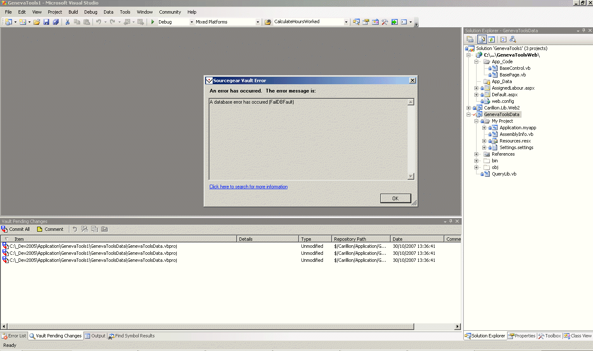
Task: Close the Sourcegear Vault Error dialog
Action: (x=412, y=81)
